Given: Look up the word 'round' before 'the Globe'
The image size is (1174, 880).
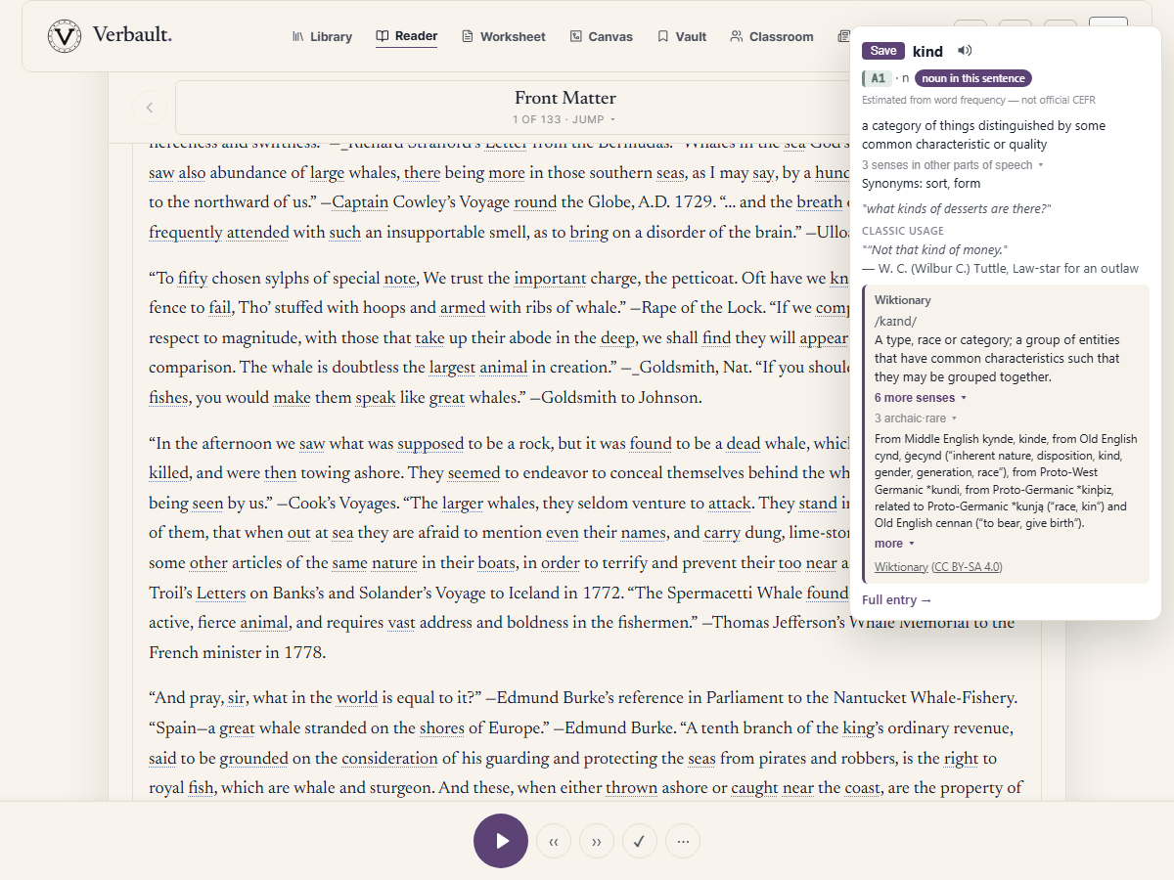Looking at the screenshot, I should (x=535, y=202).
